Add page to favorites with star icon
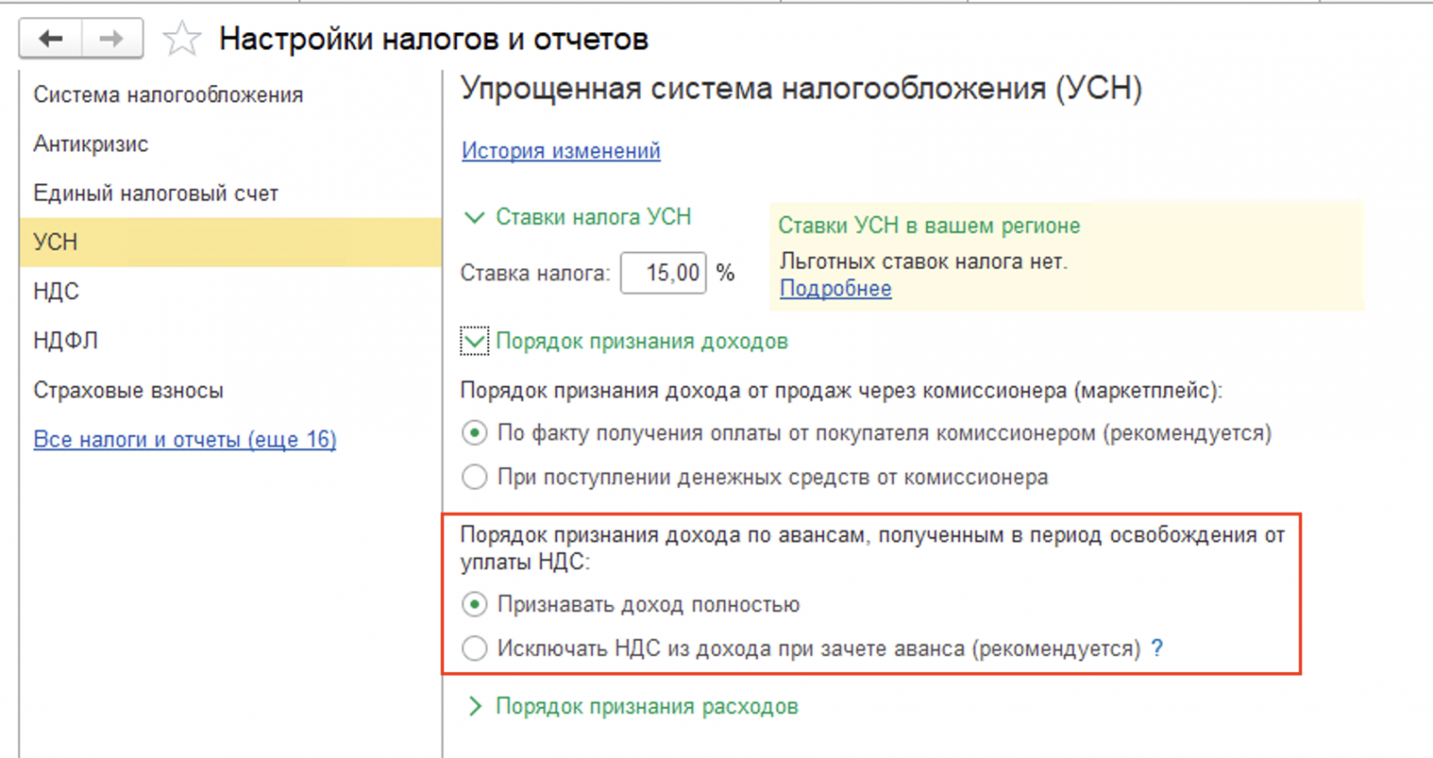Screen dimensions: 1433x758 [182, 38]
